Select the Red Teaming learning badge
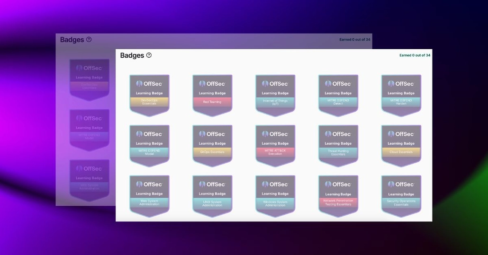The image size is (488, 255). [212, 96]
